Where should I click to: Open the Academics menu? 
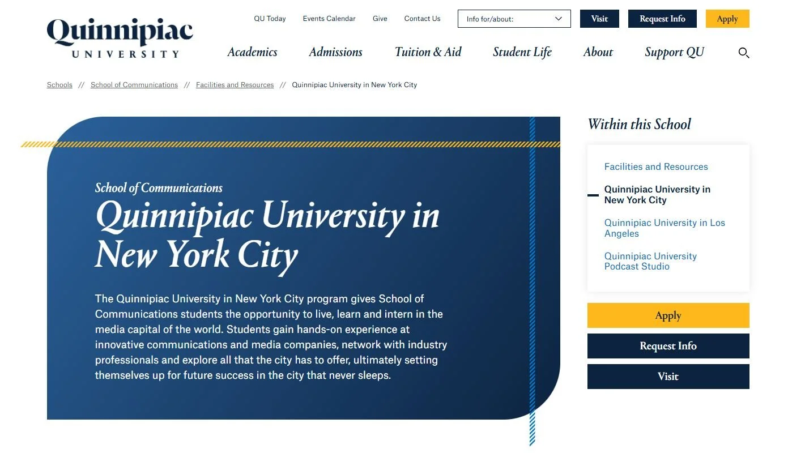pos(252,52)
